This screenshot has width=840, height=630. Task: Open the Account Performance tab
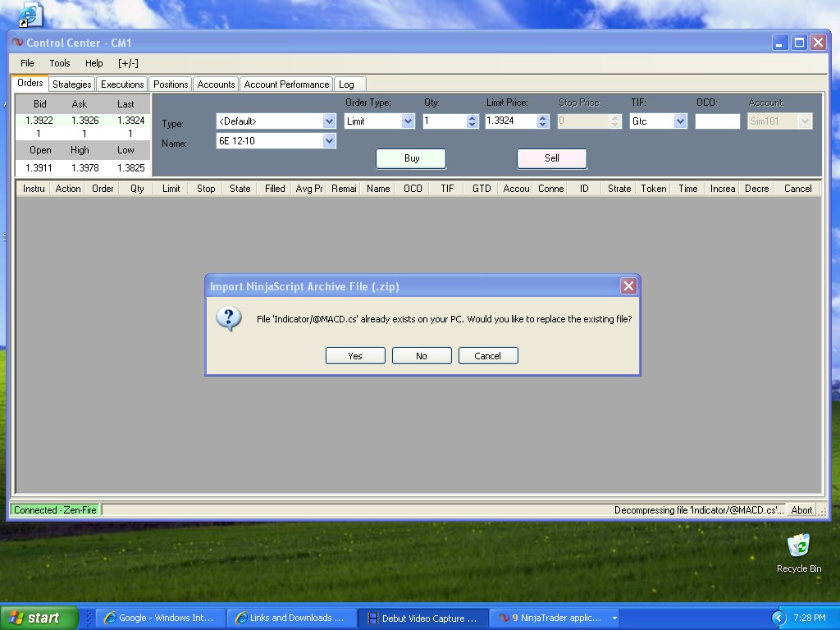pyautogui.click(x=286, y=84)
